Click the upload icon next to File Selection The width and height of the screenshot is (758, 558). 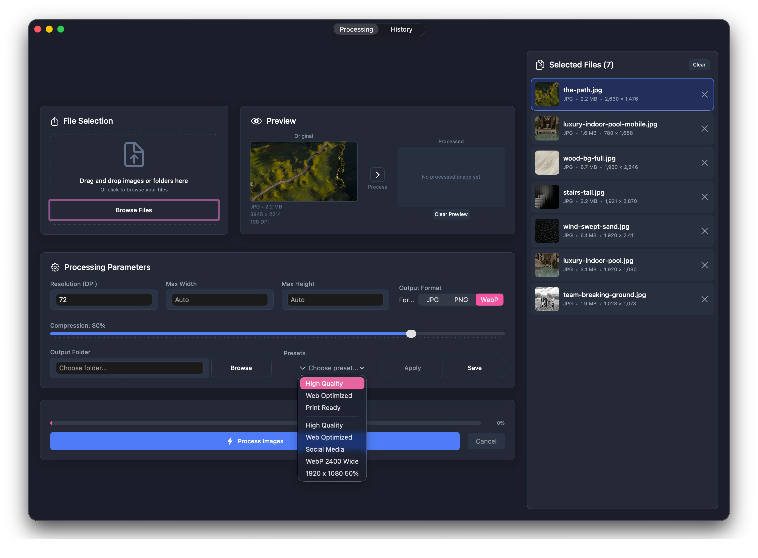(54, 121)
